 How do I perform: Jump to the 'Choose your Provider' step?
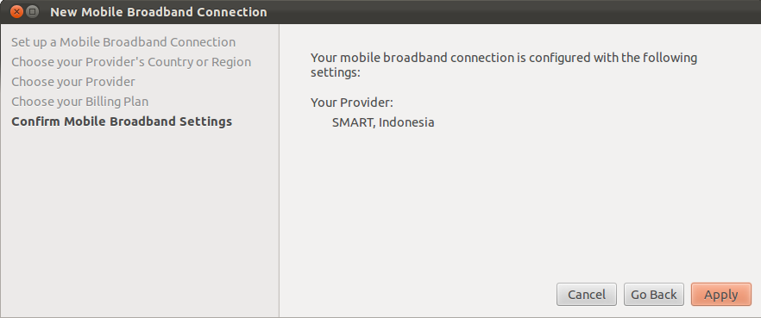(x=73, y=82)
